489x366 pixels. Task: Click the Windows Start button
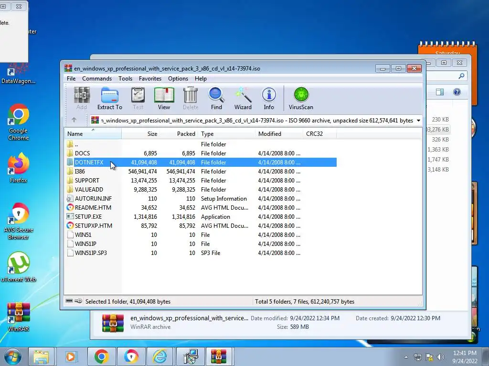(x=12, y=356)
